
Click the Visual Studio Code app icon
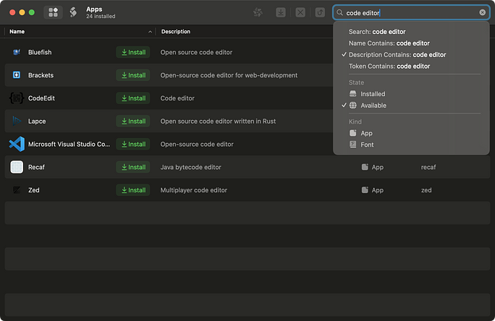[17, 144]
